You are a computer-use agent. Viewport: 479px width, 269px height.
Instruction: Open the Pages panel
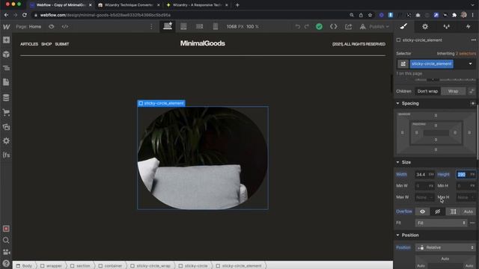click(6, 82)
